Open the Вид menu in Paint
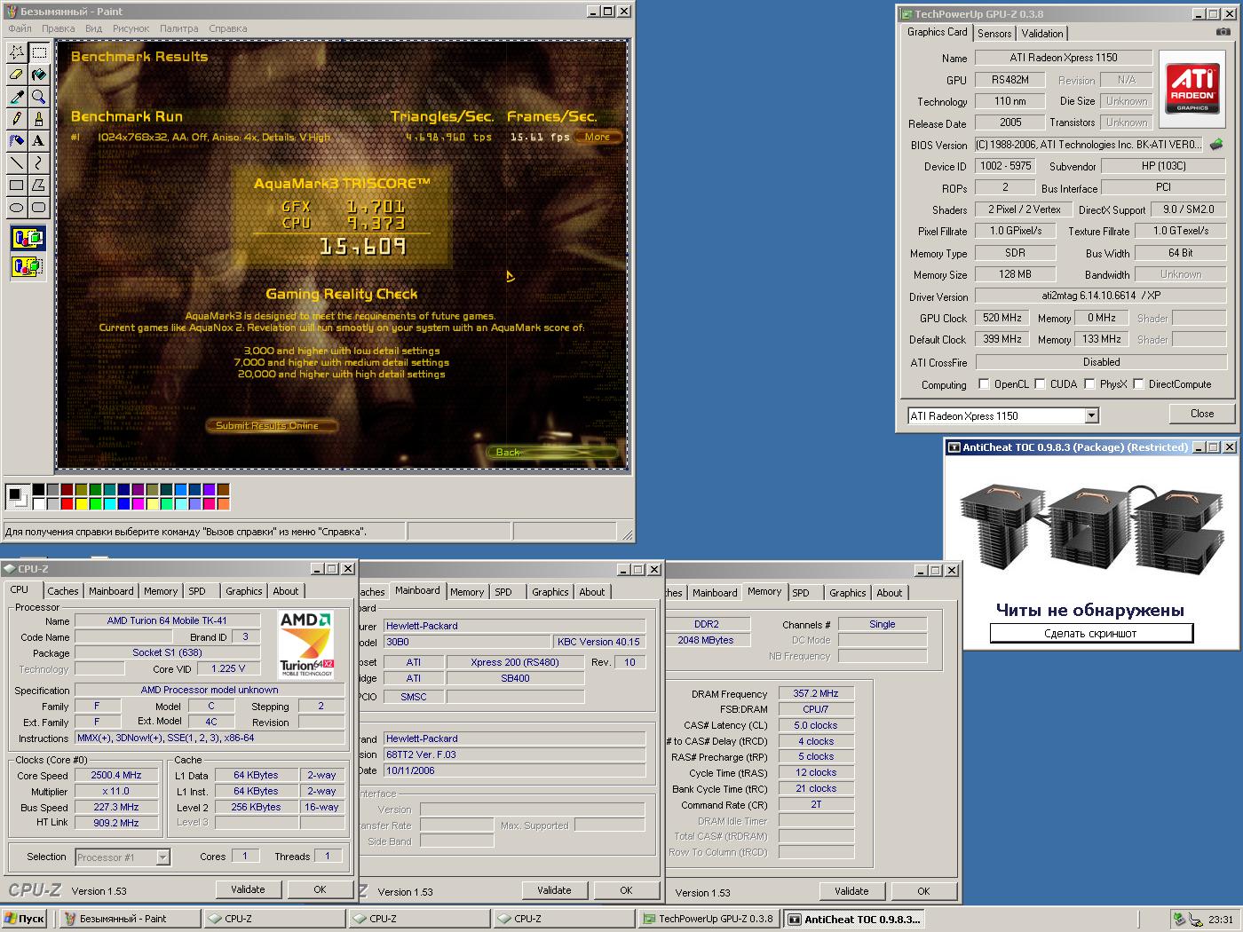This screenshot has width=1243, height=932. (x=93, y=28)
